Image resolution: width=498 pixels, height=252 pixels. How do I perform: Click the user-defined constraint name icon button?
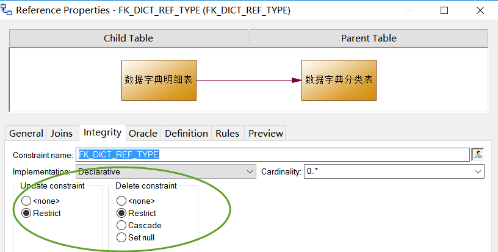pos(477,155)
